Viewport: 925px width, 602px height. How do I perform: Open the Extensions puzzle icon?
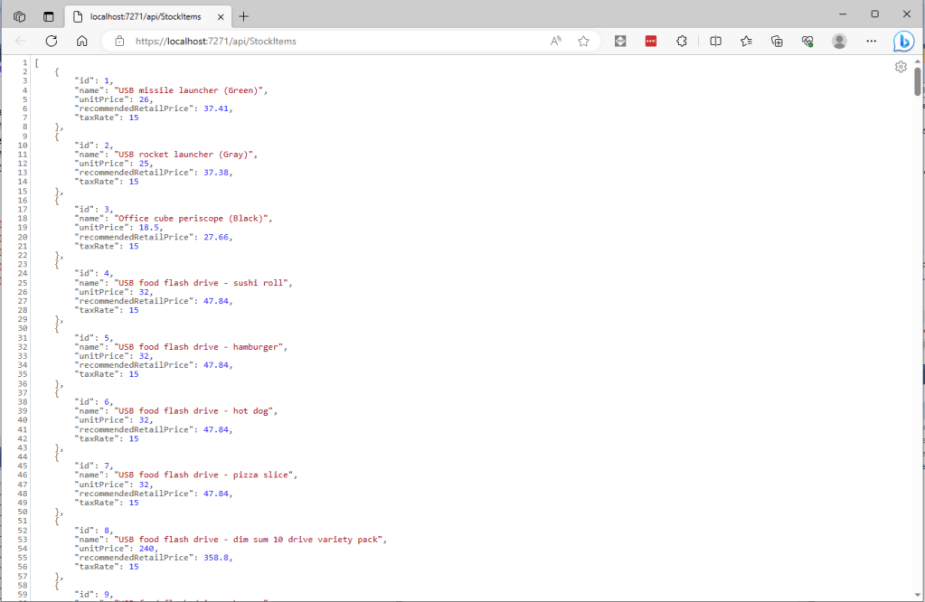[682, 41]
